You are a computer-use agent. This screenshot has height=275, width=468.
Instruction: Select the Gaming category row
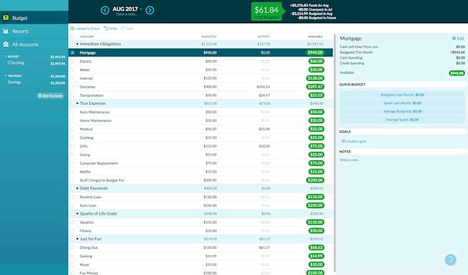pyautogui.click(x=200, y=256)
